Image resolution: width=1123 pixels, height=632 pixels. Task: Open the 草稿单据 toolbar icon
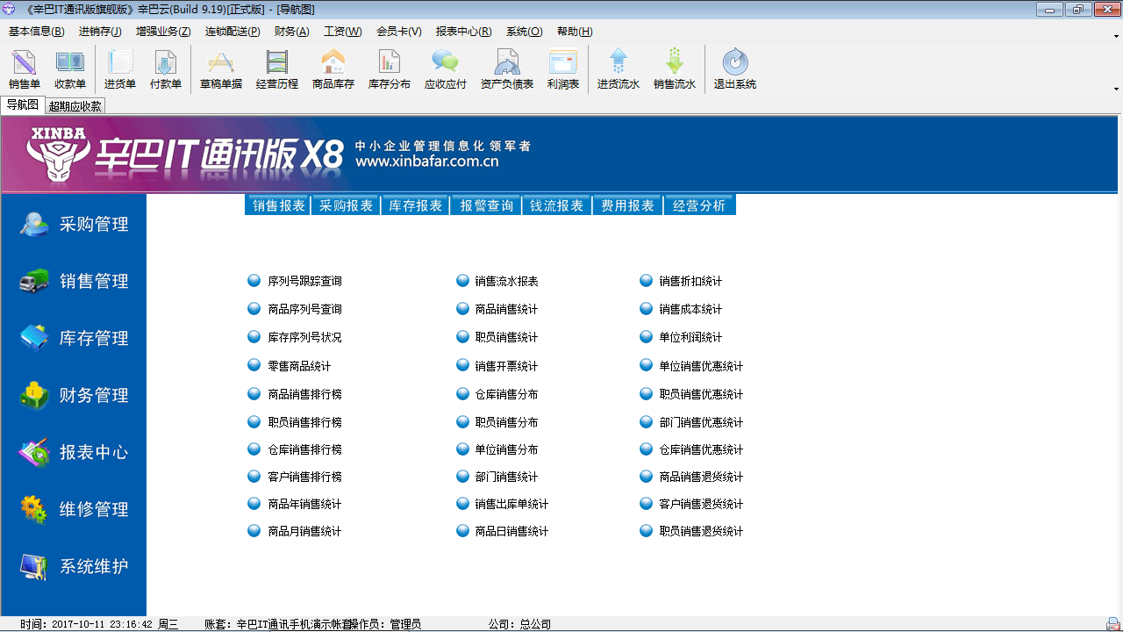coord(221,69)
